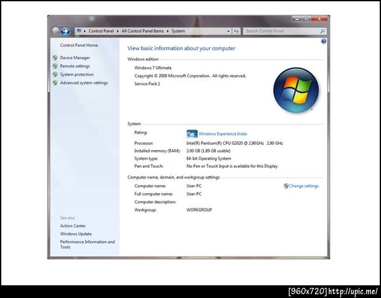Viewport: 381px width, 298px height.
Task: Open Windows Update link
Action: tap(76, 234)
